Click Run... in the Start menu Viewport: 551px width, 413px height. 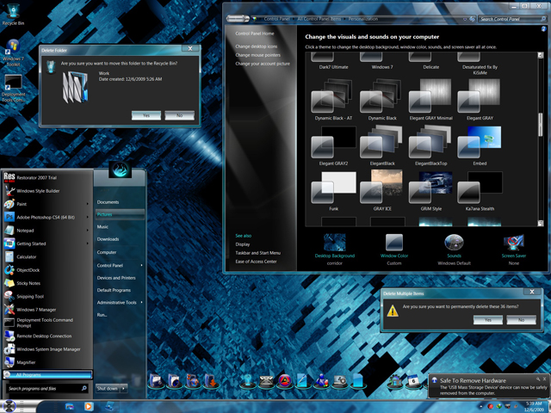[120, 315]
